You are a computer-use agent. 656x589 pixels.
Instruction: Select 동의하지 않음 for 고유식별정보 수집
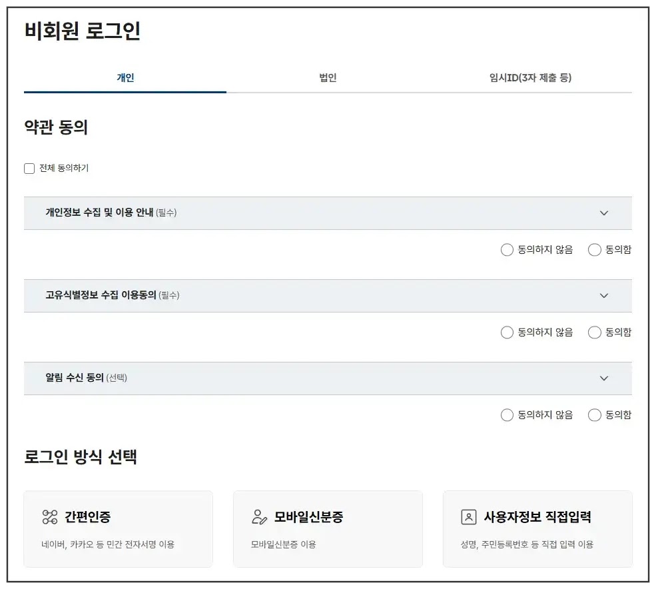507,332
